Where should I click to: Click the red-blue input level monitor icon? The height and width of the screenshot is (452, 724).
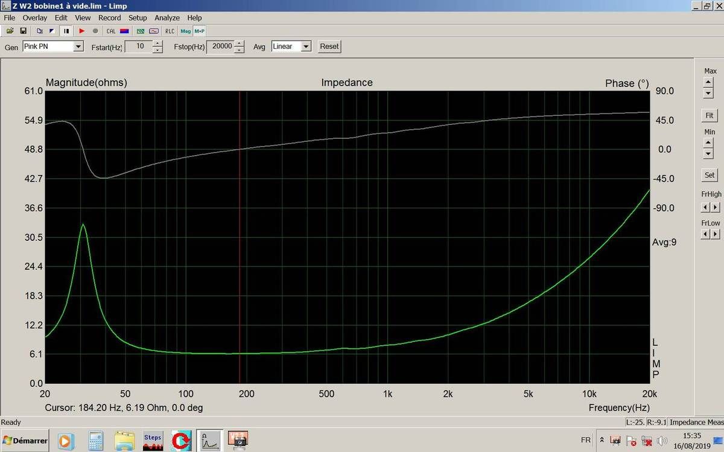124,31
